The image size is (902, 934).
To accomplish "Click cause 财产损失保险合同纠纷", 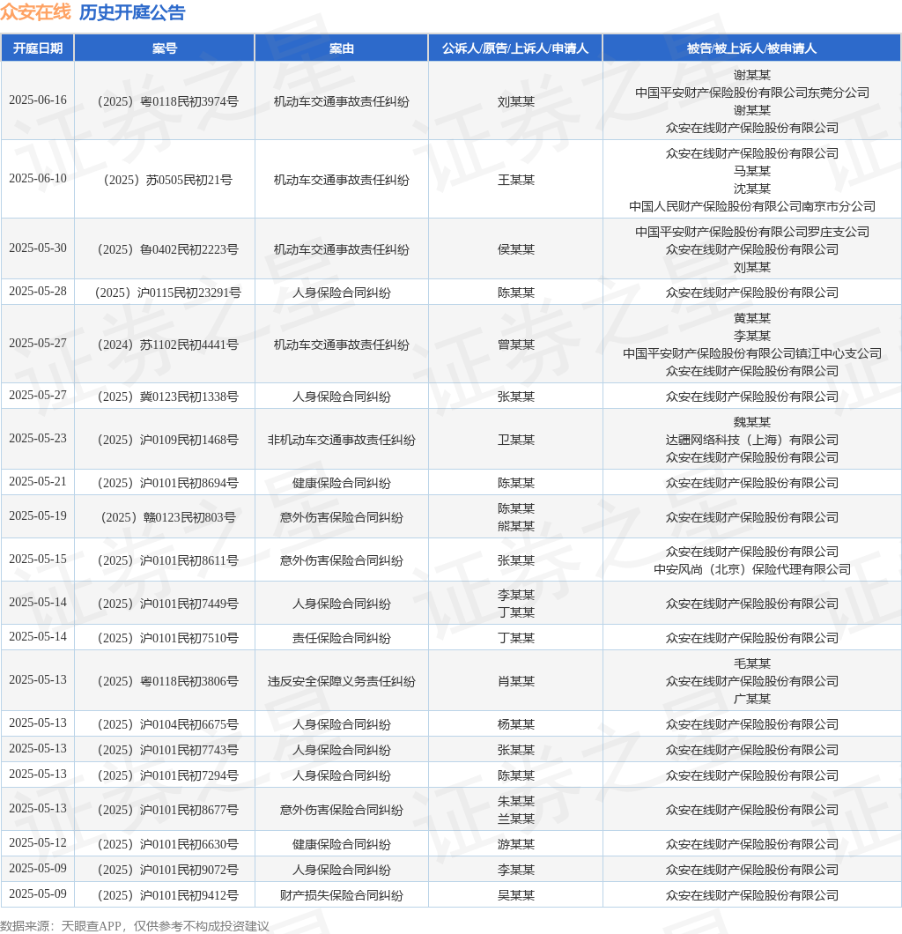I will point(341,896).
